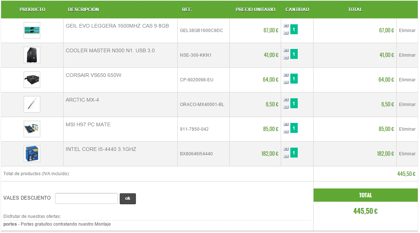
Task: Select reference text ORACO-MX40001-BL
Action: point(202,105)
